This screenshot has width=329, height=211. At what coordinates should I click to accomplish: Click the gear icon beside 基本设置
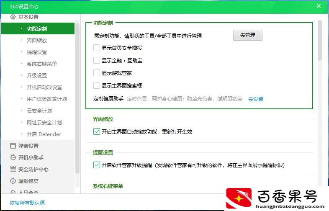coord(13,17)
